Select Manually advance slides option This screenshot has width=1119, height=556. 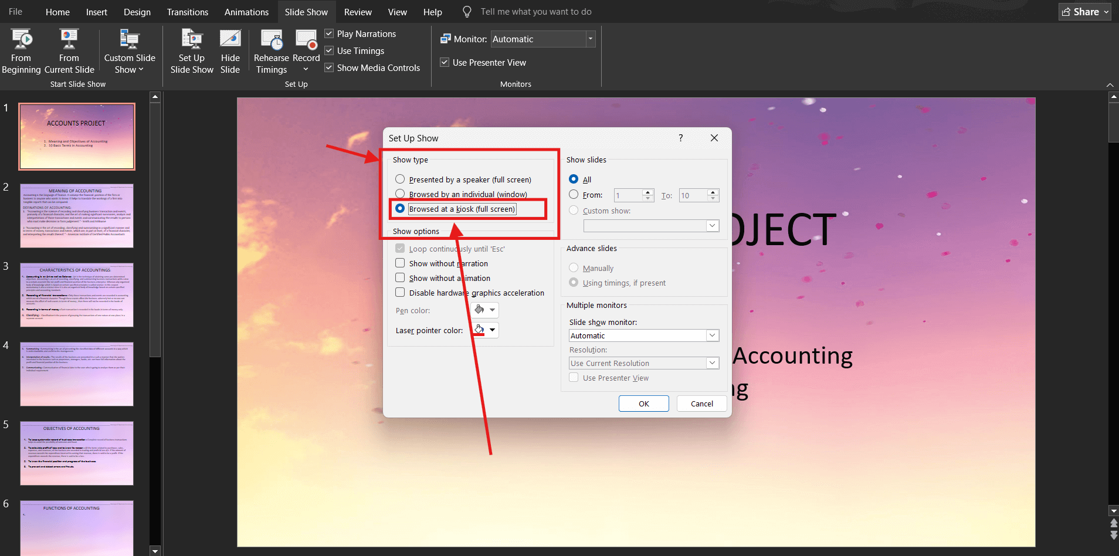click(x=574, y=267)
